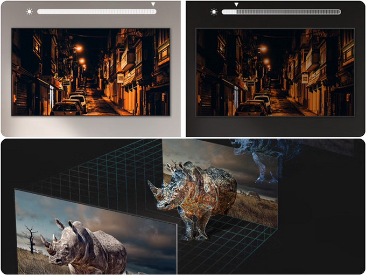This screenshot has width=366, height=275.
Task: Select the bright street scene TV on left
Action: [91, 72]
